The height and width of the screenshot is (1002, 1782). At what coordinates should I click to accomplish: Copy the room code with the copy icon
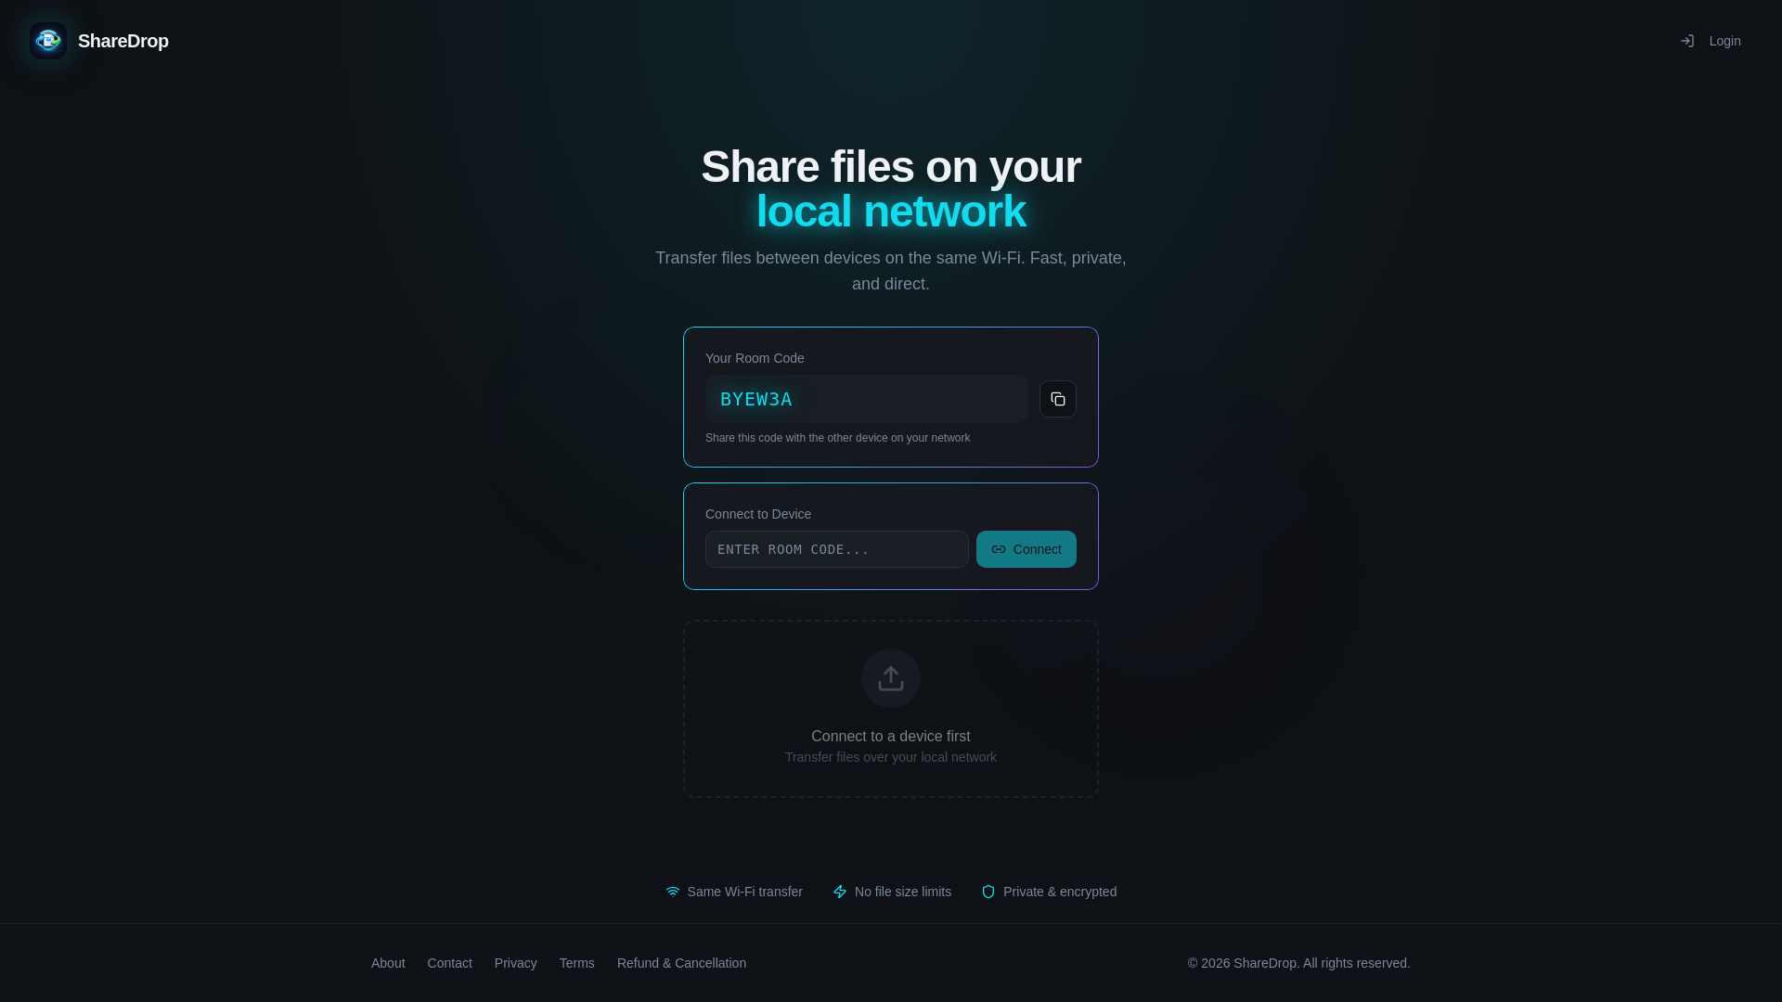(1058, 399)
